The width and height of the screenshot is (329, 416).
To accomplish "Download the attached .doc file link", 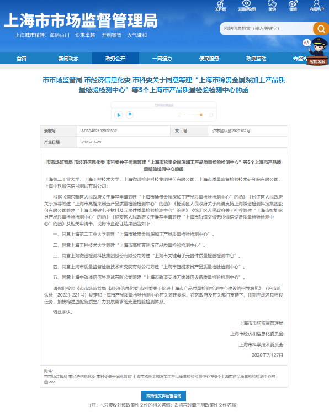I will click(160, 379).
